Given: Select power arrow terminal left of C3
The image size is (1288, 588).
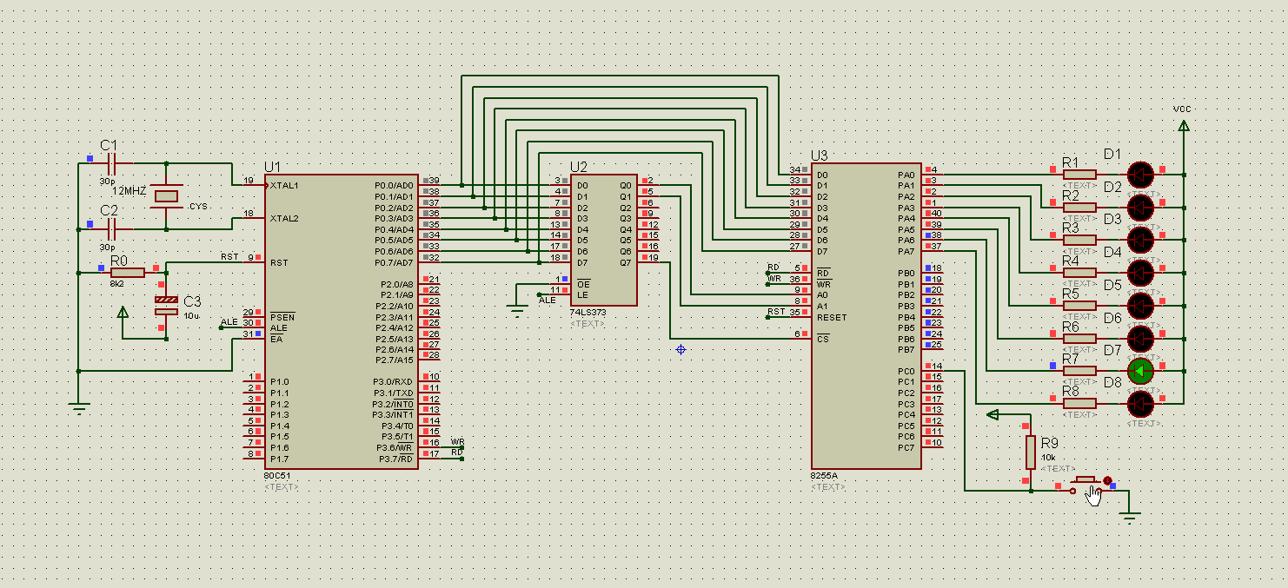Looking at the screenshot, I should click(123, 311).
